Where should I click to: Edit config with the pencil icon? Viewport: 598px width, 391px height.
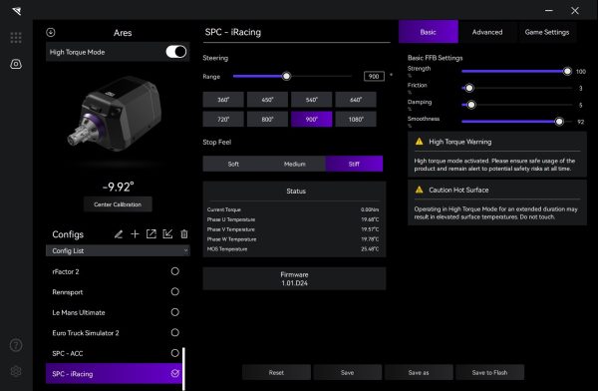(x=119, y=234)
